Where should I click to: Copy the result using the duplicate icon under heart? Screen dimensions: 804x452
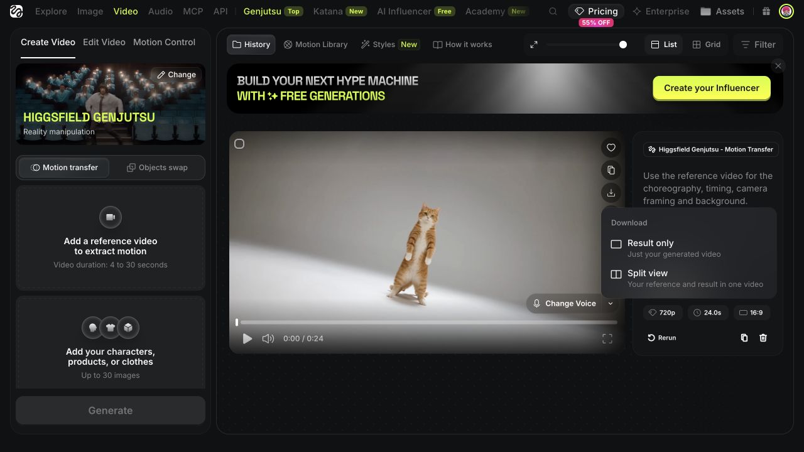(x=611, y=170)
